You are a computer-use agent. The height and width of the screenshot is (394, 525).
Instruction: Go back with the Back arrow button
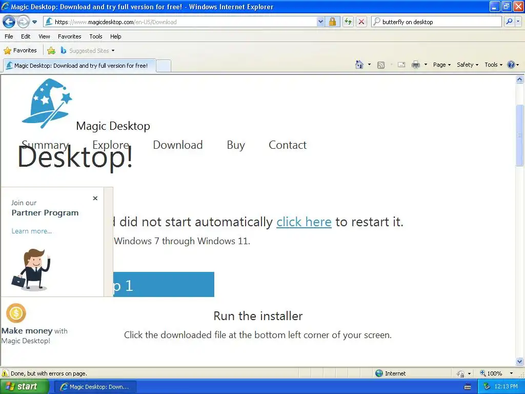[9, 22]
